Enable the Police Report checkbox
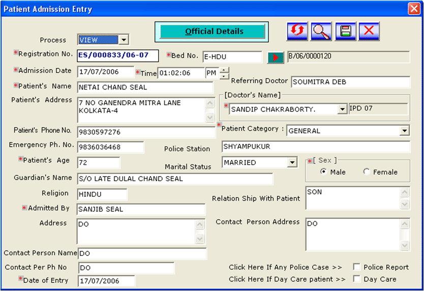Viewport: 424px width, 291px height. [x=357, y=267]
